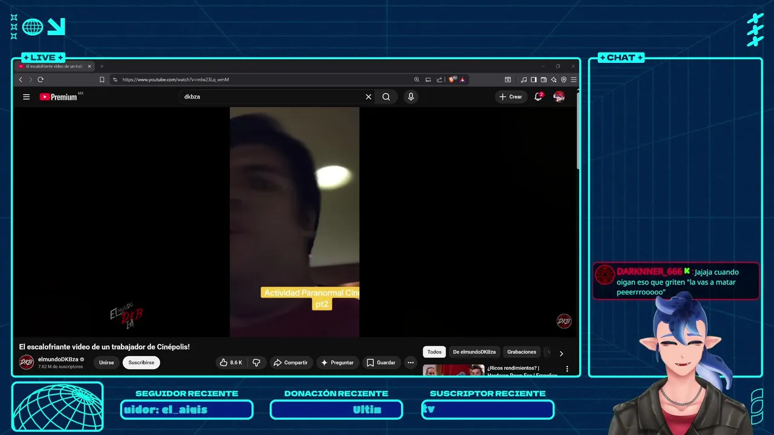Click the Crear button
Viewport: 774px width, 435px height.
(511, 97)
